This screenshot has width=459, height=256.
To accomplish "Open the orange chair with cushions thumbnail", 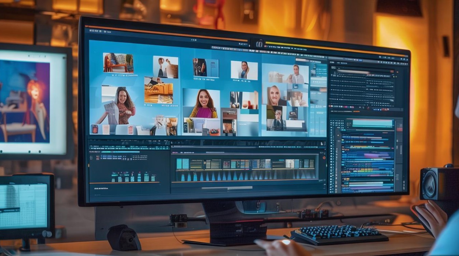I will [x=118, y=63].
